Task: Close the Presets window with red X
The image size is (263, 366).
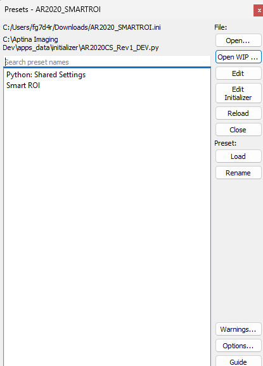Action: tap(259, 11)
